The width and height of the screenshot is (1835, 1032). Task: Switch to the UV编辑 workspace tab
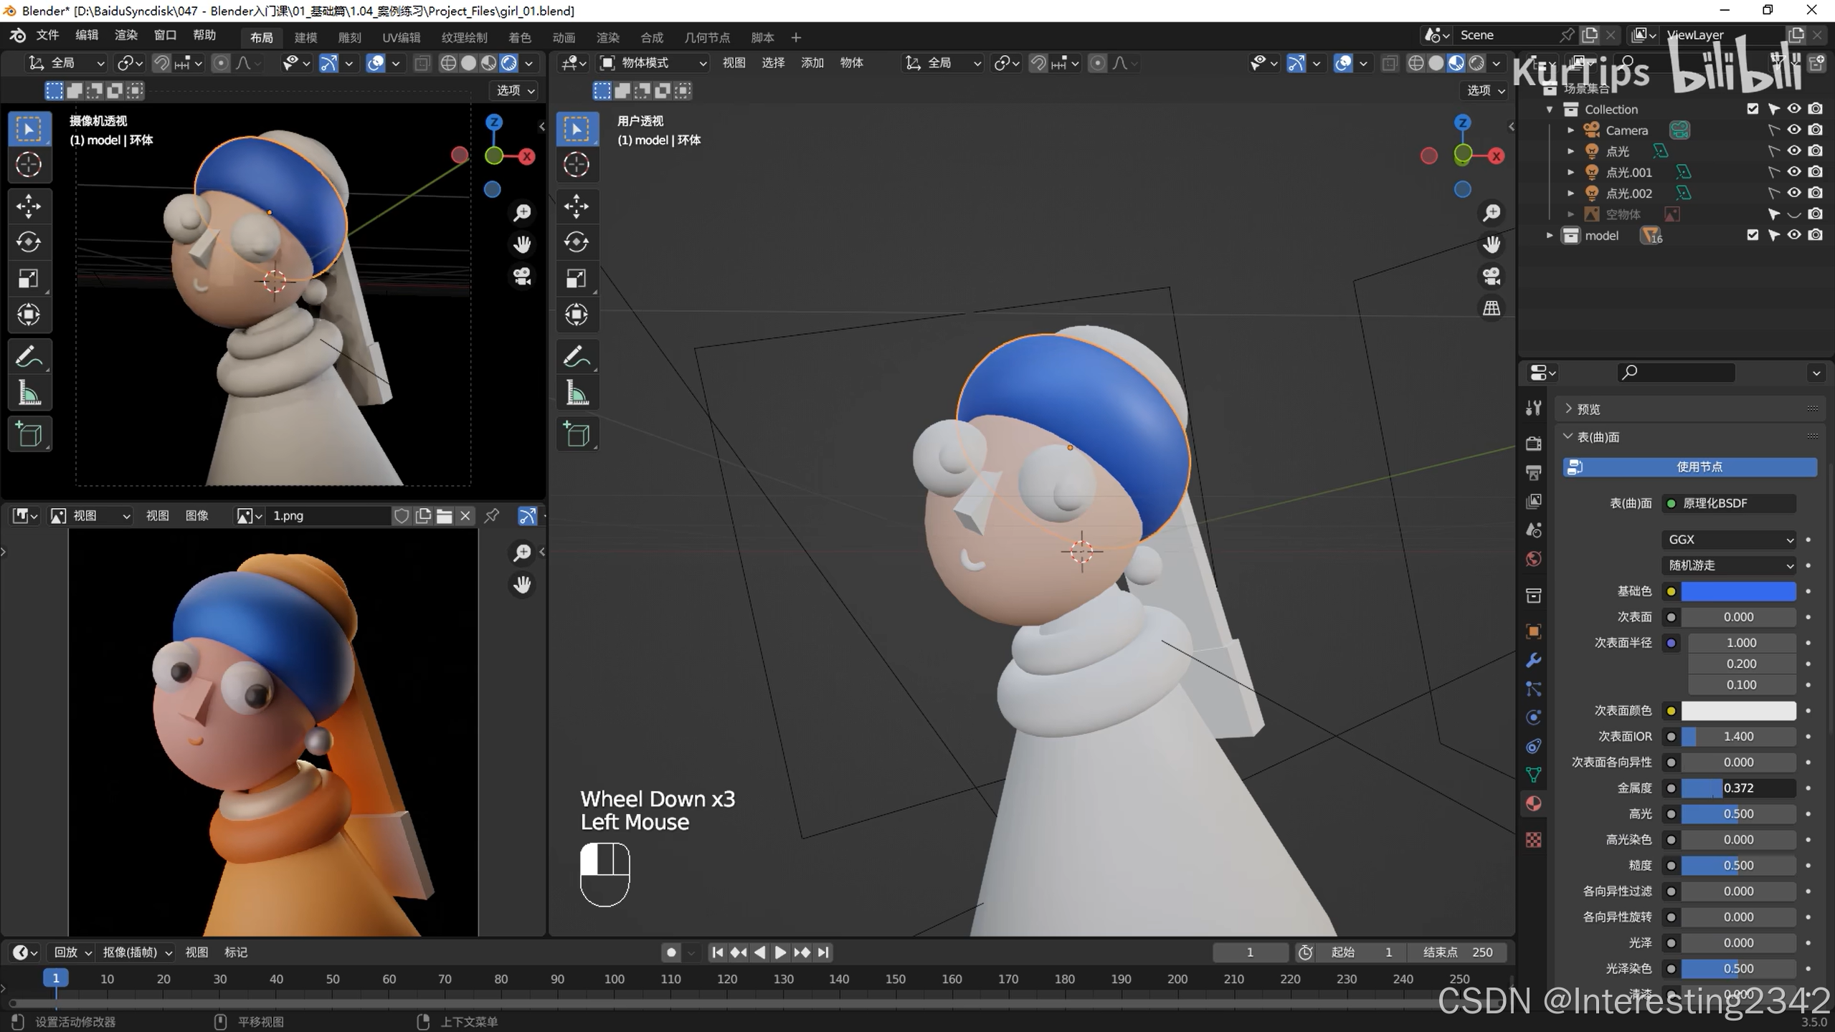click(401, 37)
